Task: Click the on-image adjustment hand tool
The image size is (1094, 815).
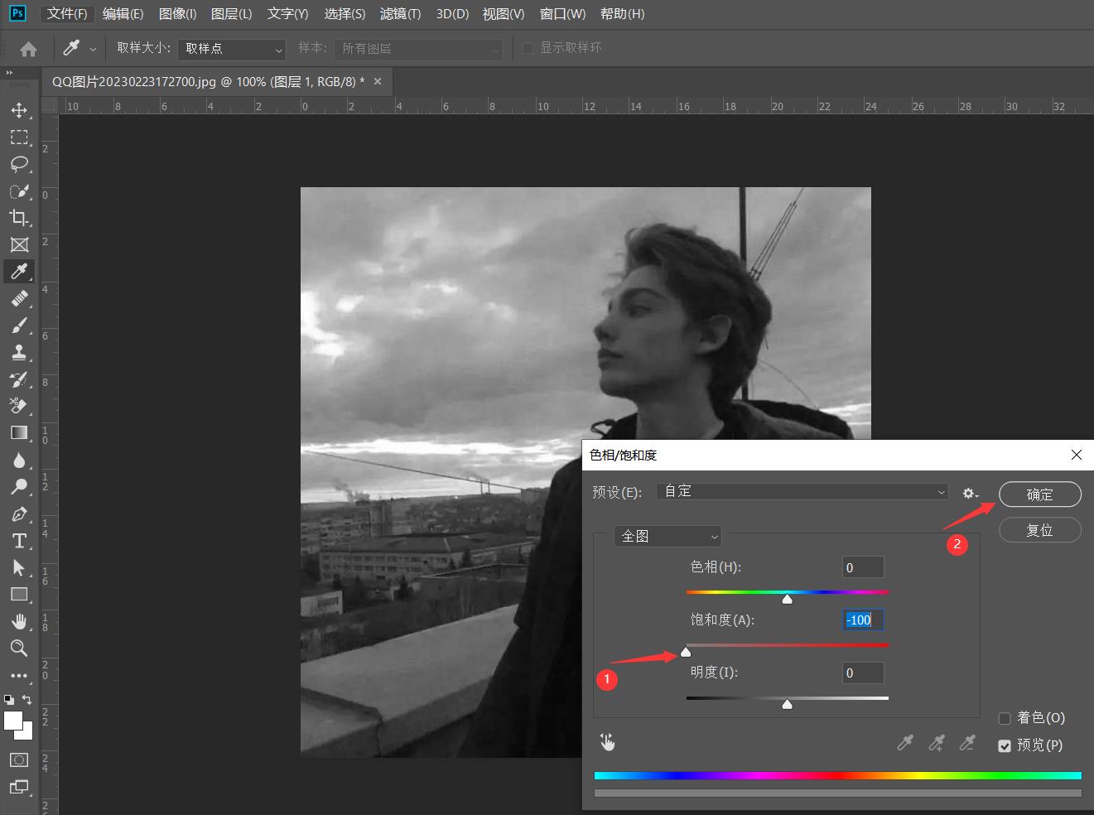Action: pos(608,741)
